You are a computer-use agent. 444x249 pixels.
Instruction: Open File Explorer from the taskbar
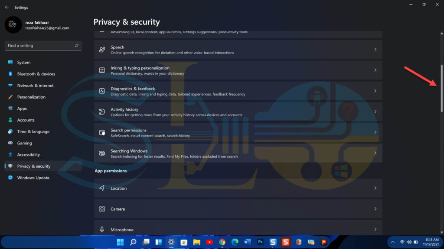tap(197, 242)
